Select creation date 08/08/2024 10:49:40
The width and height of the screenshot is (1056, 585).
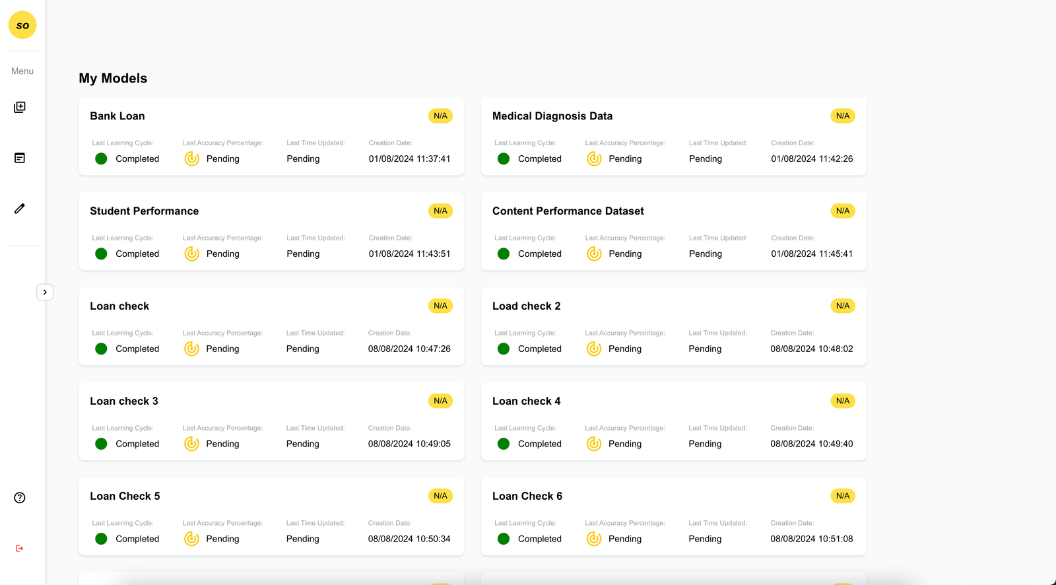[x=812, y=444]
